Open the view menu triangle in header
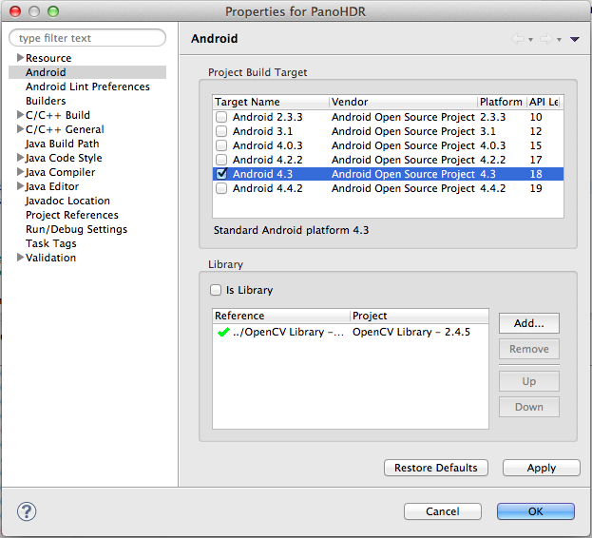Viewport: 592px width, 538px height. click(x=575, y=39)
